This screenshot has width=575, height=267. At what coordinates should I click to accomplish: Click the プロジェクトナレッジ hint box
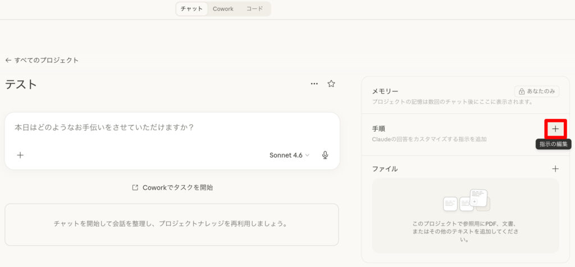[x=171, y=224]
